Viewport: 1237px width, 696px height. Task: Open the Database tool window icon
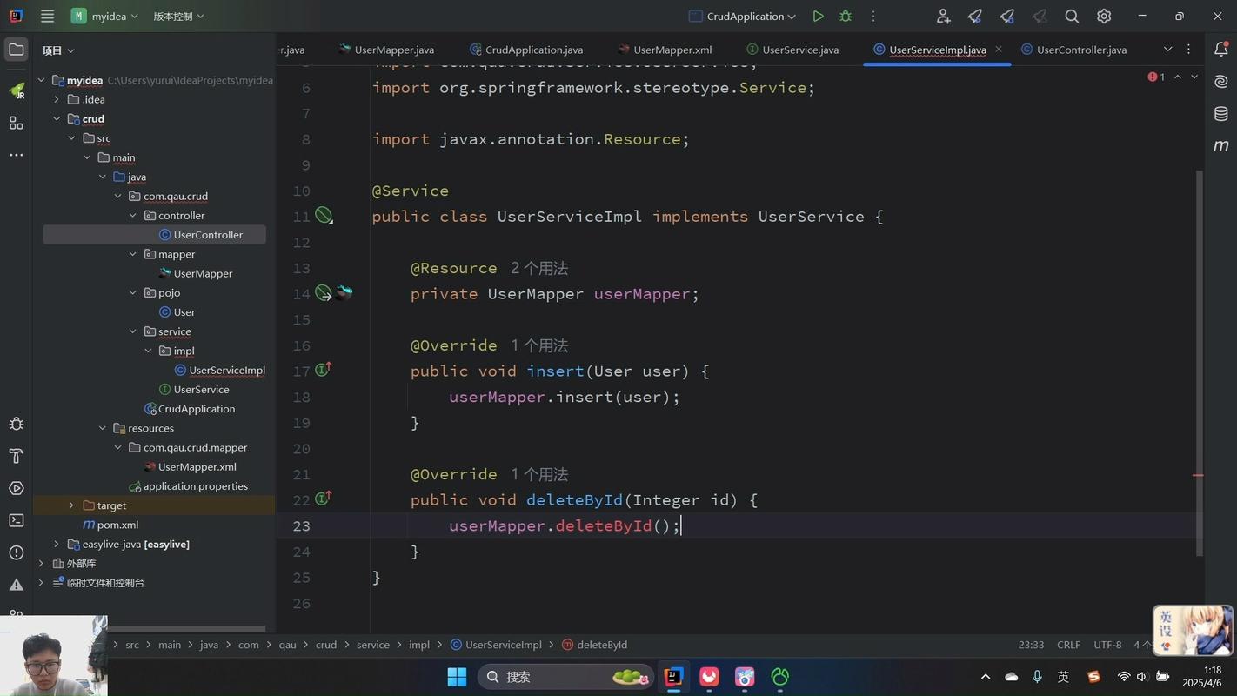pyautogui.click(x=1220, y=113)
